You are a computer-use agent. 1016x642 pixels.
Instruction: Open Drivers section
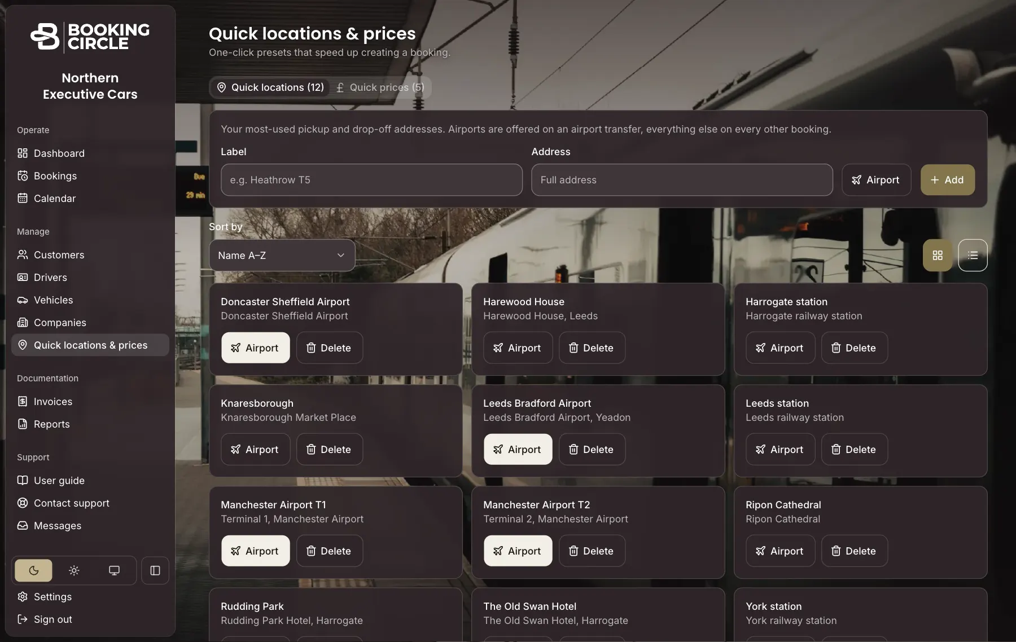point(90,277)
